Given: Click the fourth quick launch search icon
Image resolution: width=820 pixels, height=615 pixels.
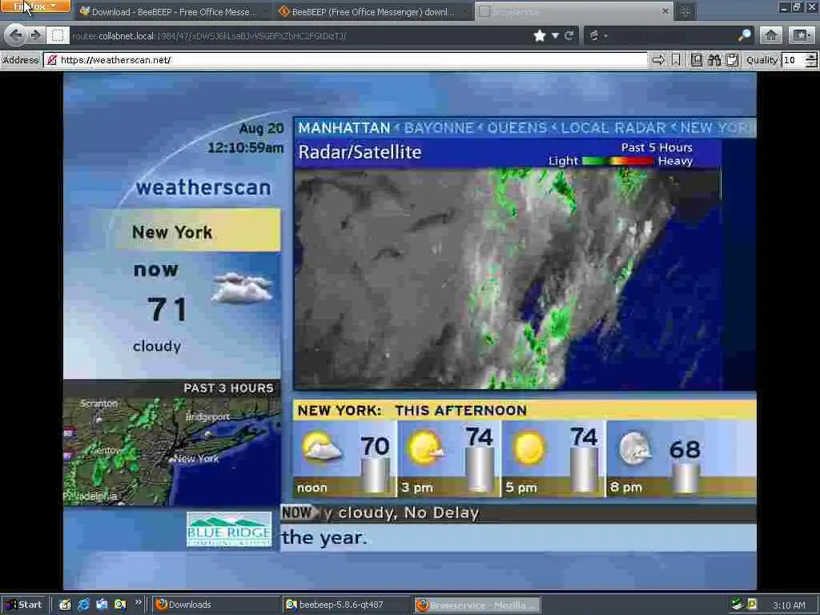Looking at the screenshot, I should tap(120, 605).
